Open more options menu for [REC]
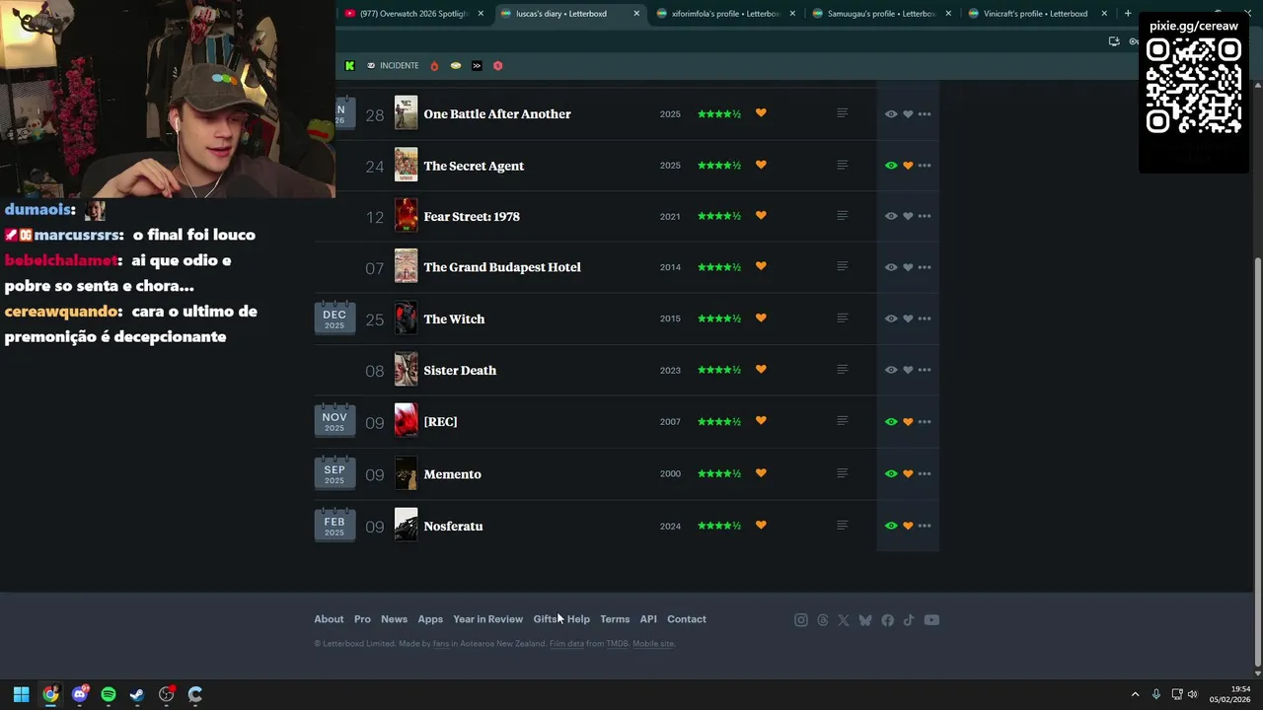The height and width of the screenshot is (710, 1263). point(925,422)
